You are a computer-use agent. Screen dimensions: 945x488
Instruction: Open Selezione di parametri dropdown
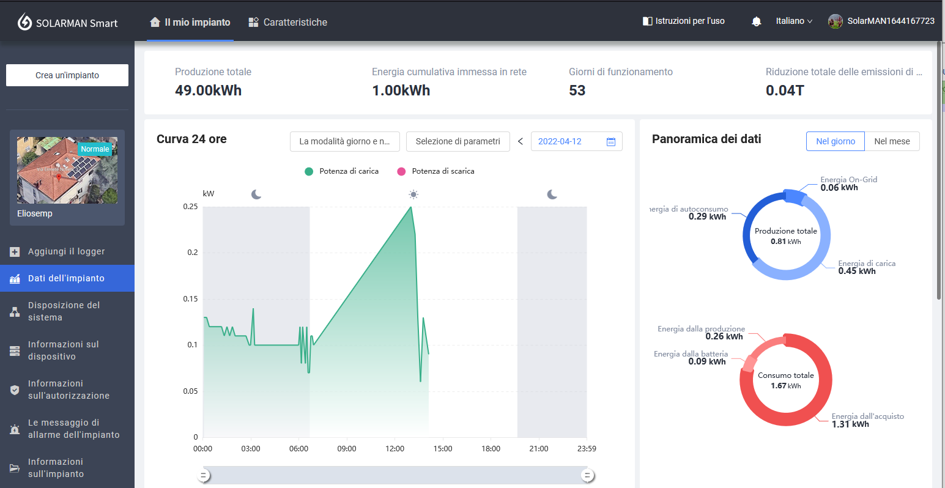(x=458, y=141)
